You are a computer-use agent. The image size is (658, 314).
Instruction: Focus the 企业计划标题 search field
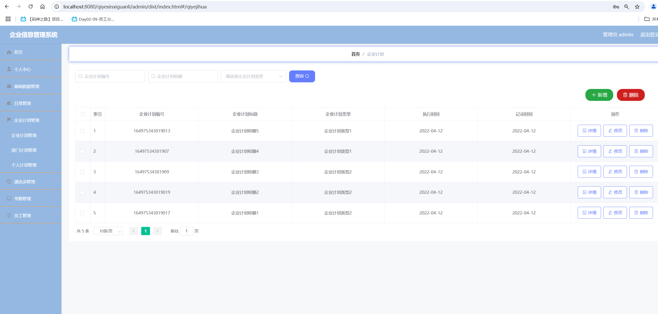click(x=183, y=76)
